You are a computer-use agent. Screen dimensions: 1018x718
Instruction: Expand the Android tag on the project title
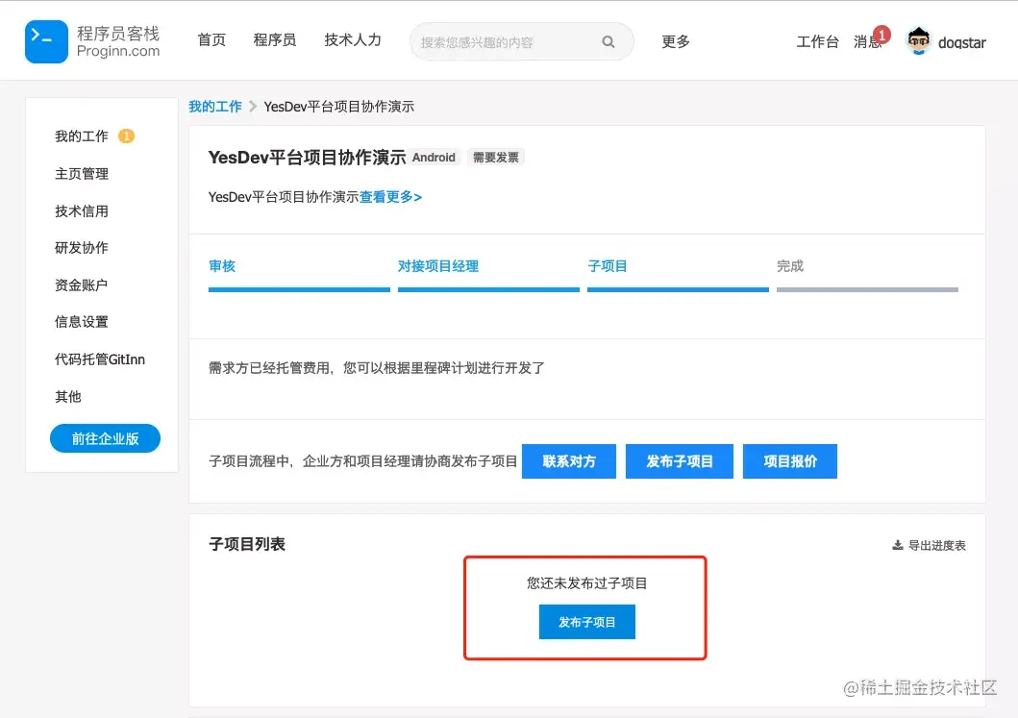point(434,157)
